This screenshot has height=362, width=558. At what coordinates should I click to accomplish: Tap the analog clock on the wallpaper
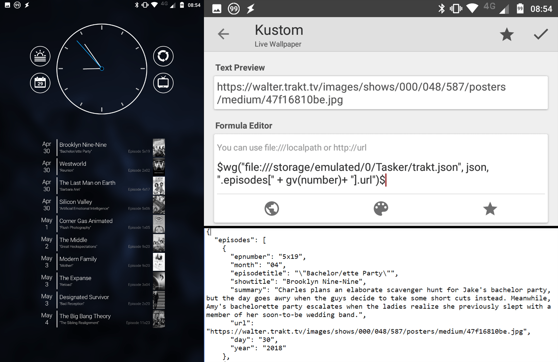tap(102, 69)
